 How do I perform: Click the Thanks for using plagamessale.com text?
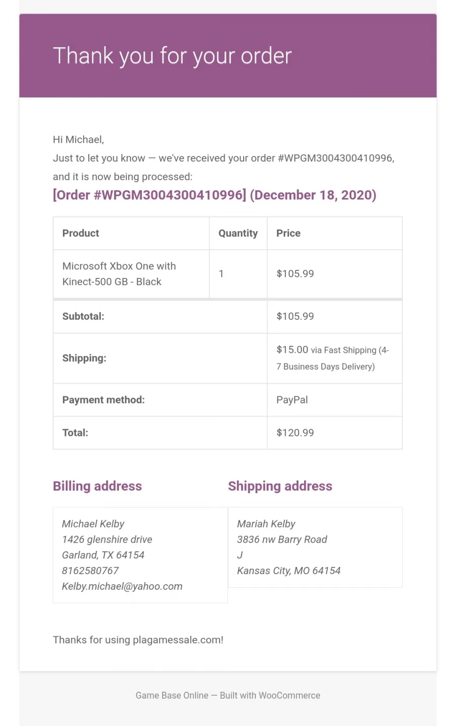point(138,640)
